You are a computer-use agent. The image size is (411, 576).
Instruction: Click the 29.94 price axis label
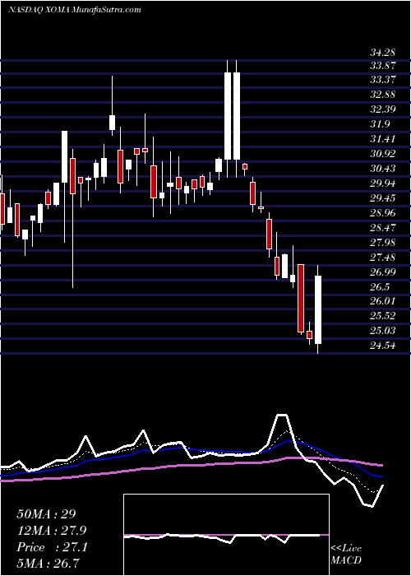(383, 183)
